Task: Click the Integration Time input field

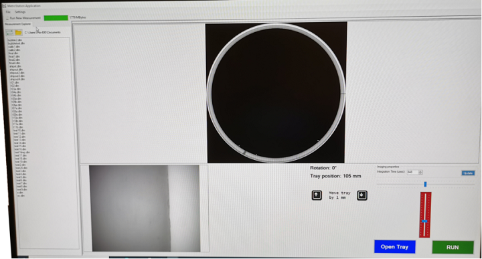Action: (412, 172)
